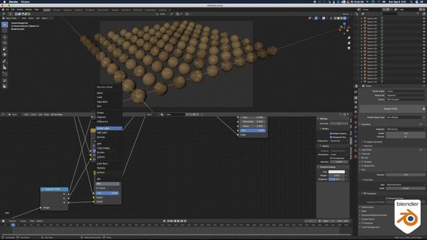Screen dimensions: 427x240
Task: Open the Render menu in top bar
Action: click(20, 9)
